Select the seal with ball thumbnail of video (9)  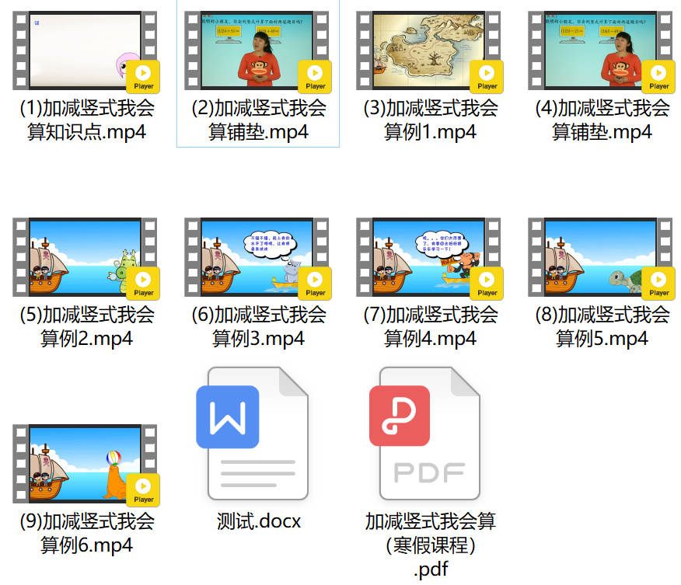[x=78, y=464]
